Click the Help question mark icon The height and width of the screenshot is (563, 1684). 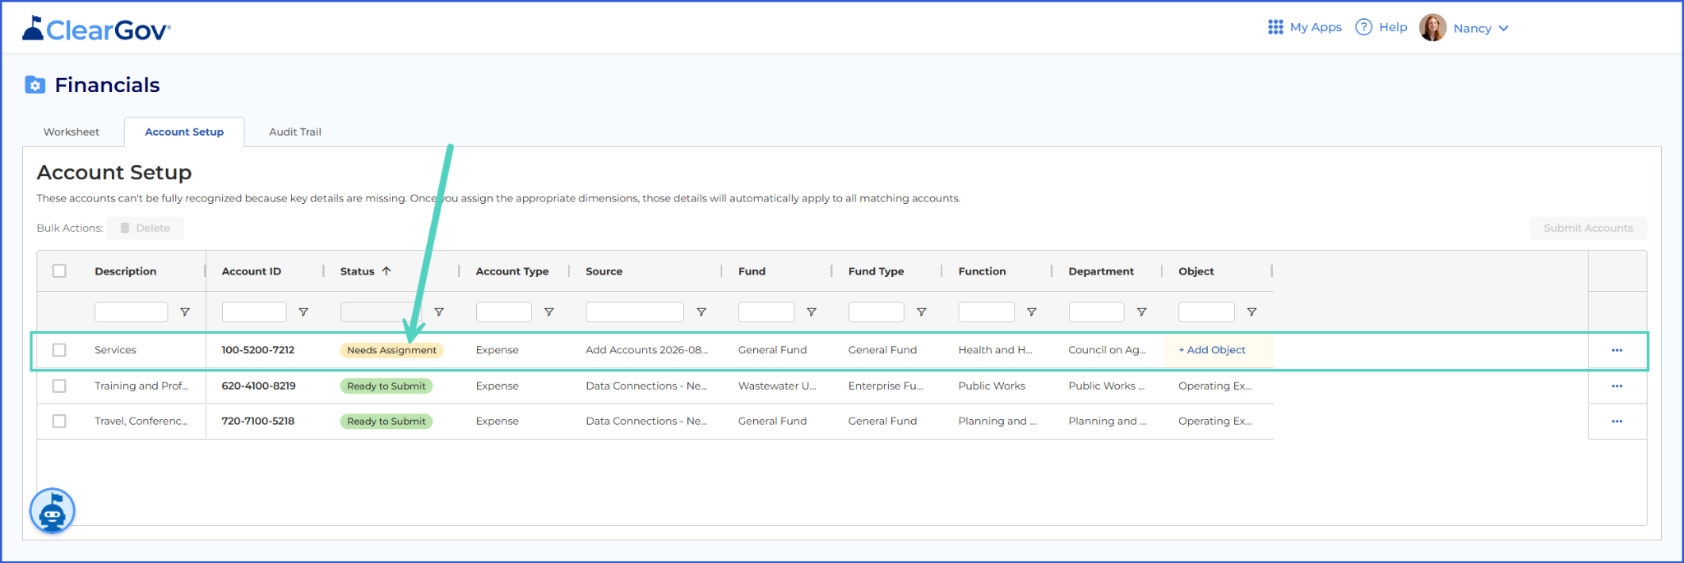coord(1363,27)
